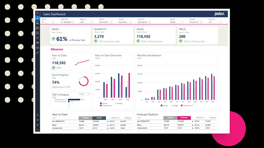Click the Goal Progress donut chart
Screen dimensions: 264x148
[x=84, y=81]
